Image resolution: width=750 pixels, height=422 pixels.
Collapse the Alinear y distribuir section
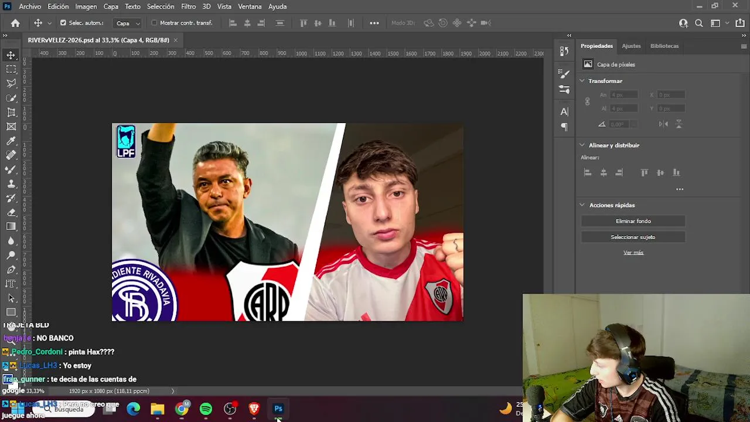point(582,145)
